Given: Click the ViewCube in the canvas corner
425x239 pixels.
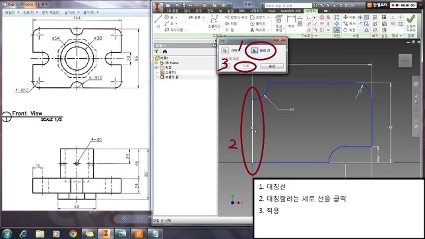Looking at the screenshot, I should point(405,61).
